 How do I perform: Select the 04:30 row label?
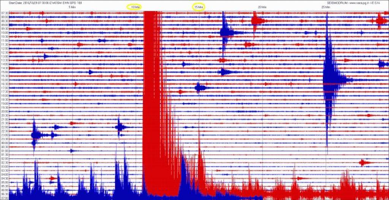5,178
